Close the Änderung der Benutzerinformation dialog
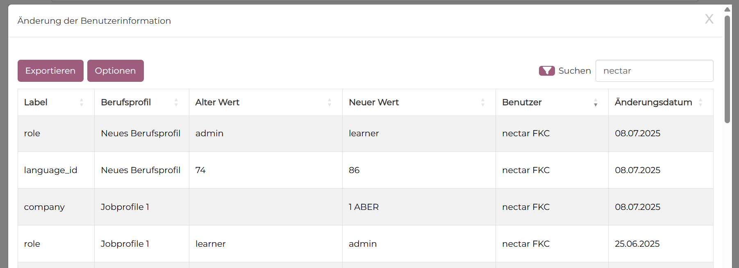The image size is (739, 268). pyautogui.click(x=709, y=19)
